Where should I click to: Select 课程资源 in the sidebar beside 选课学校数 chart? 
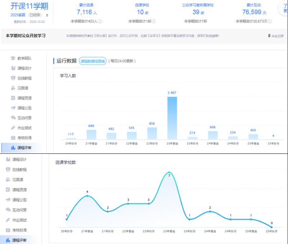[x=19, y=189]
